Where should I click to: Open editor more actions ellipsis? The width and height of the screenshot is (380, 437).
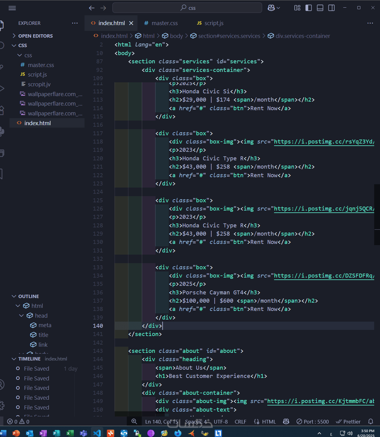pyautogui.click(x=370, y=23)
